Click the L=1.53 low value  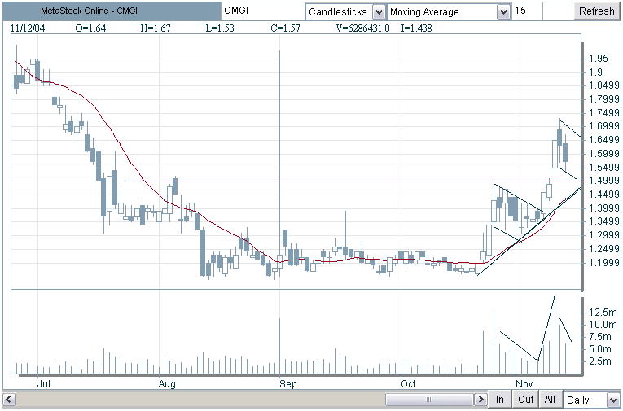coord(220,28)
